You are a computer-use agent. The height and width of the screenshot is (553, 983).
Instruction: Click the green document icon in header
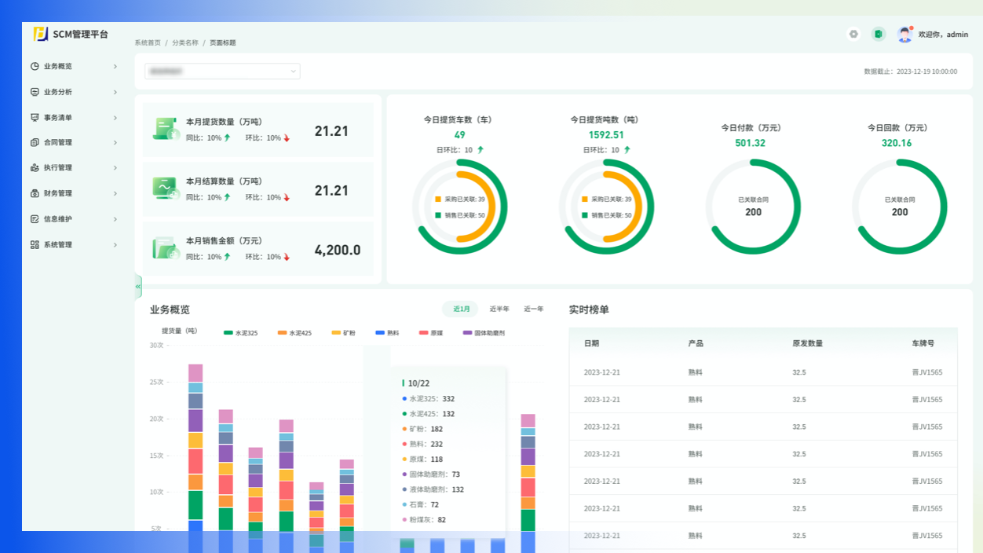pyautogui.click(x=879, y=34)
